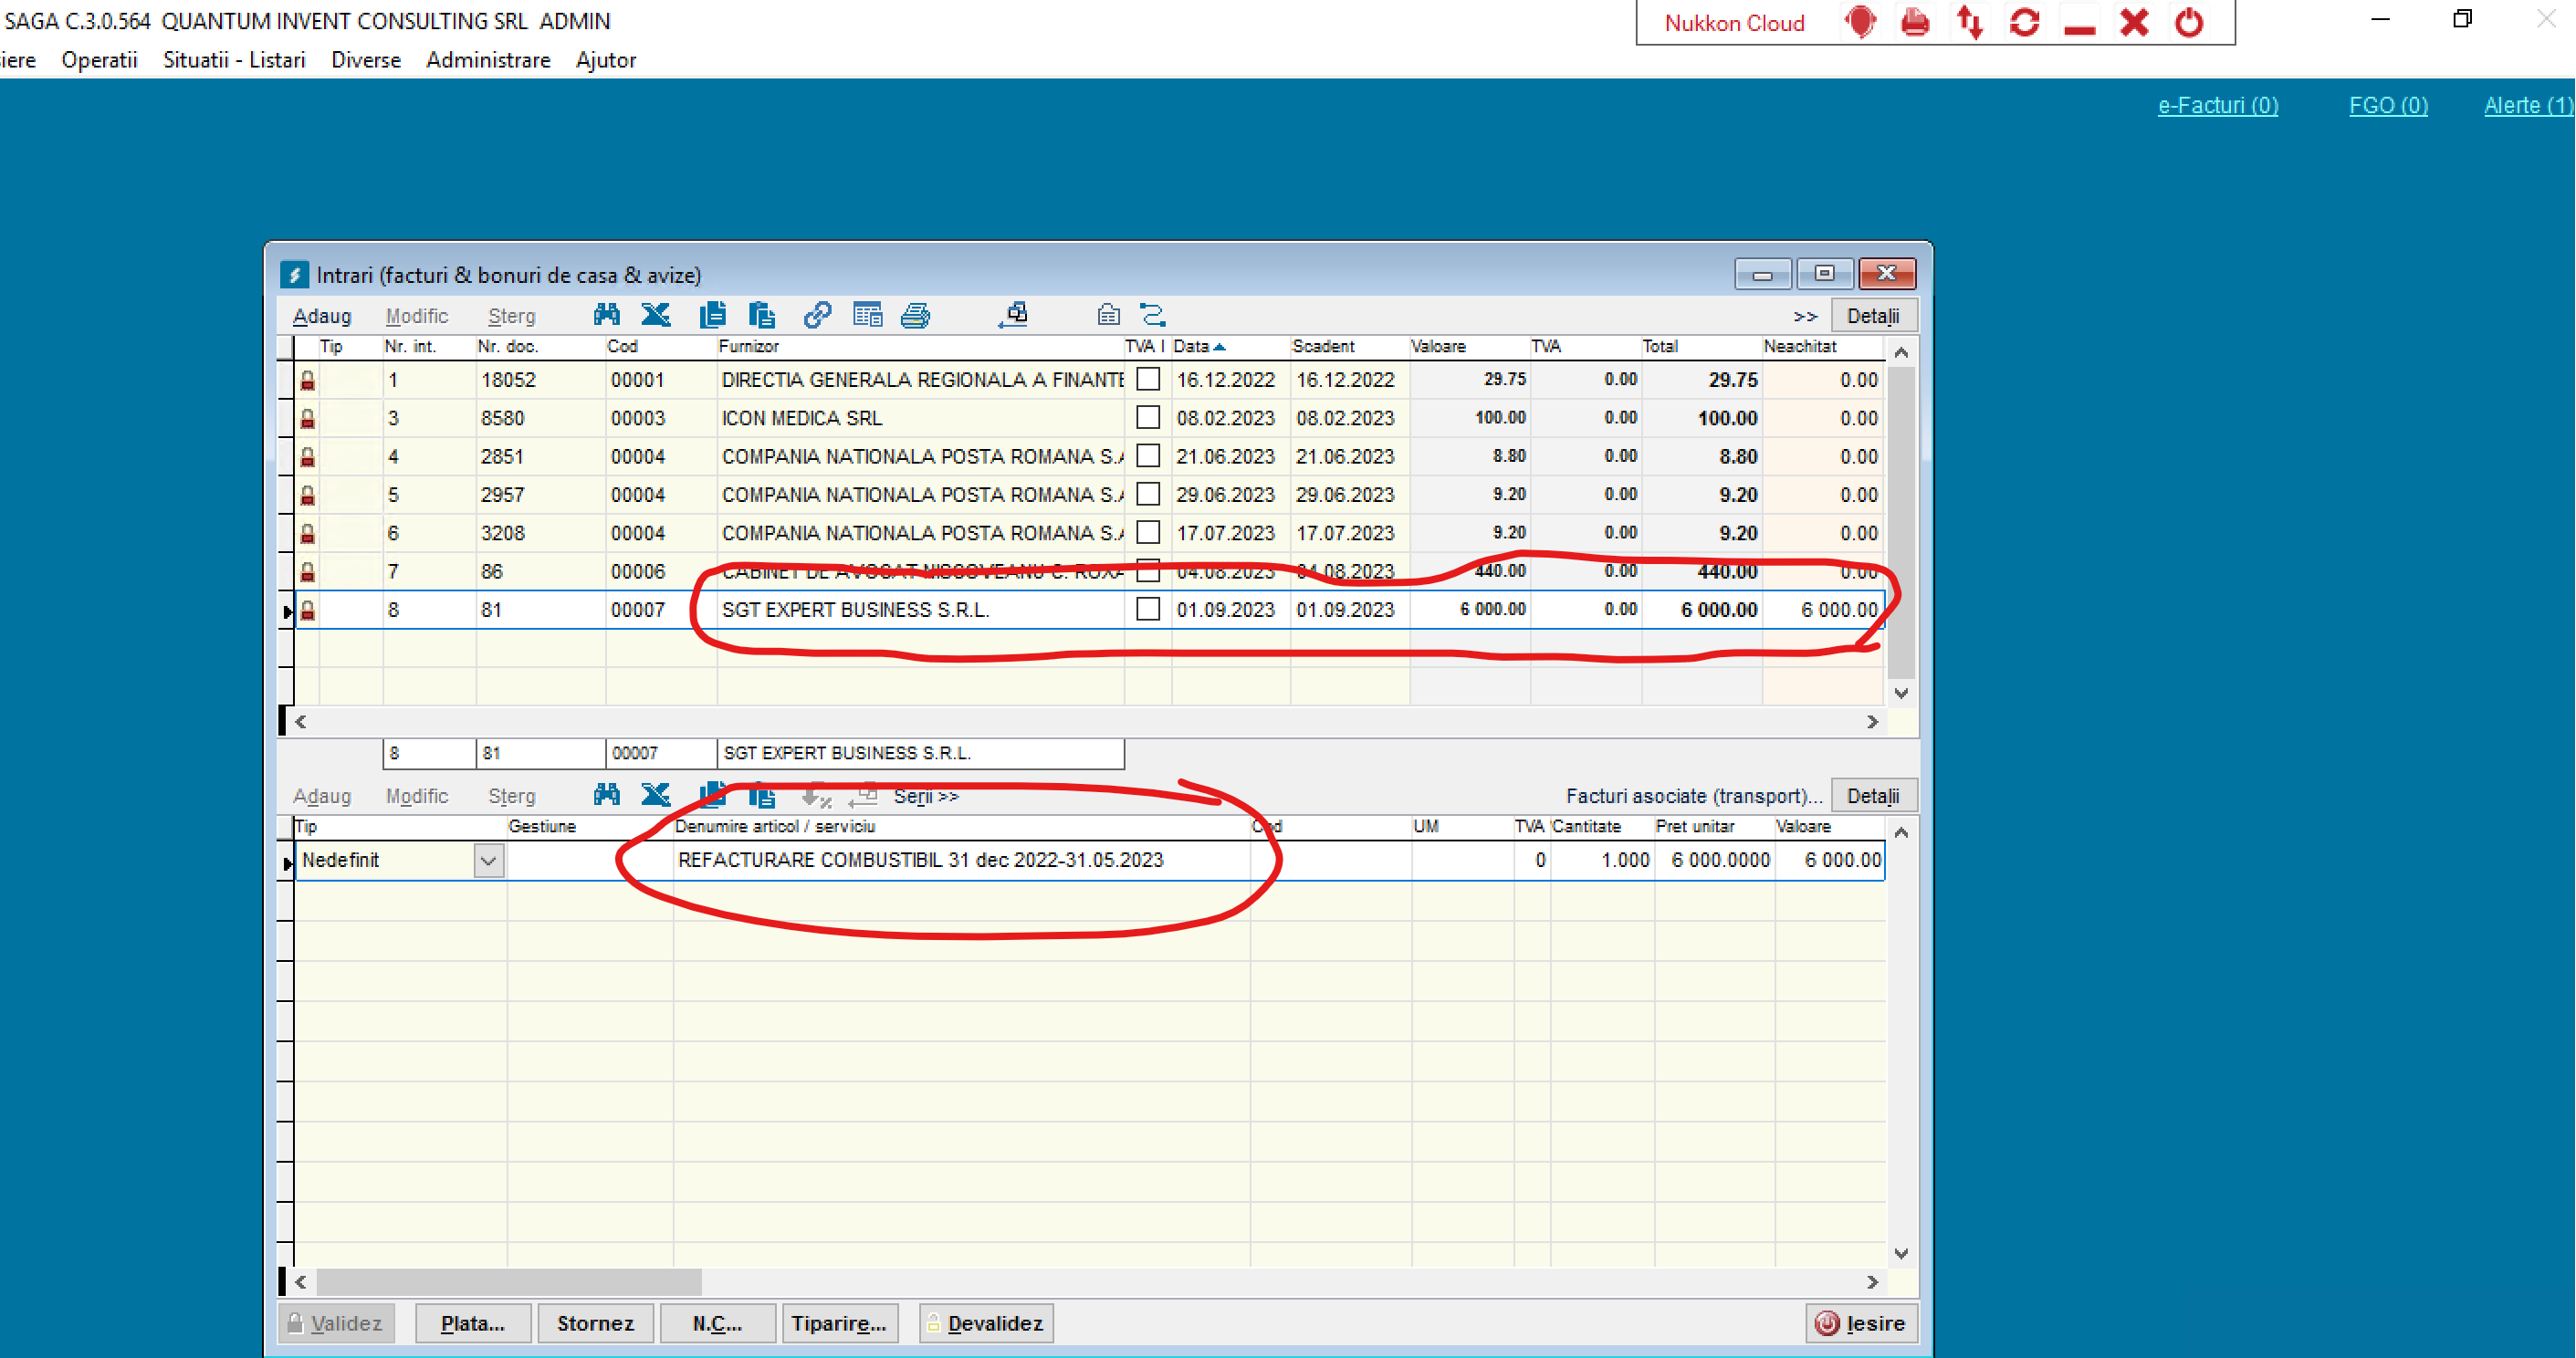Expand the Serii >> option

point(926,796)
